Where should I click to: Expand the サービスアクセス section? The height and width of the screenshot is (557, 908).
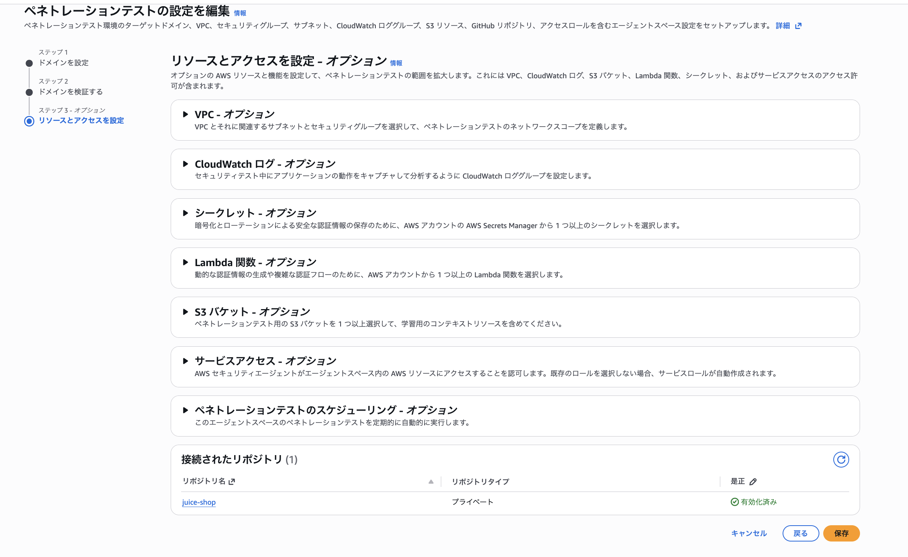(185, 361)
